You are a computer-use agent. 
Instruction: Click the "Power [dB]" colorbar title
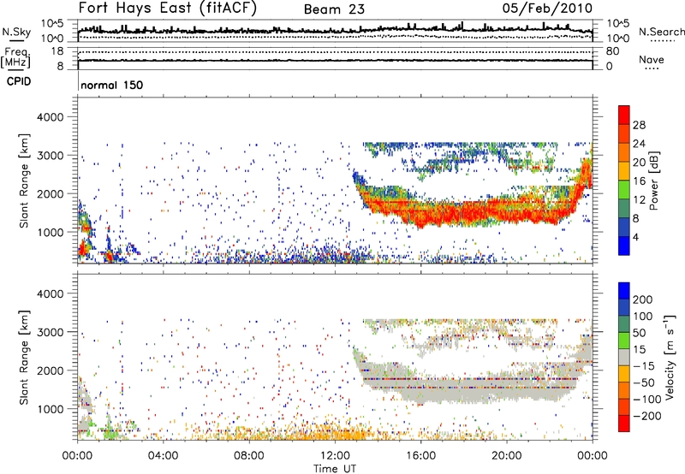[653, 181]
